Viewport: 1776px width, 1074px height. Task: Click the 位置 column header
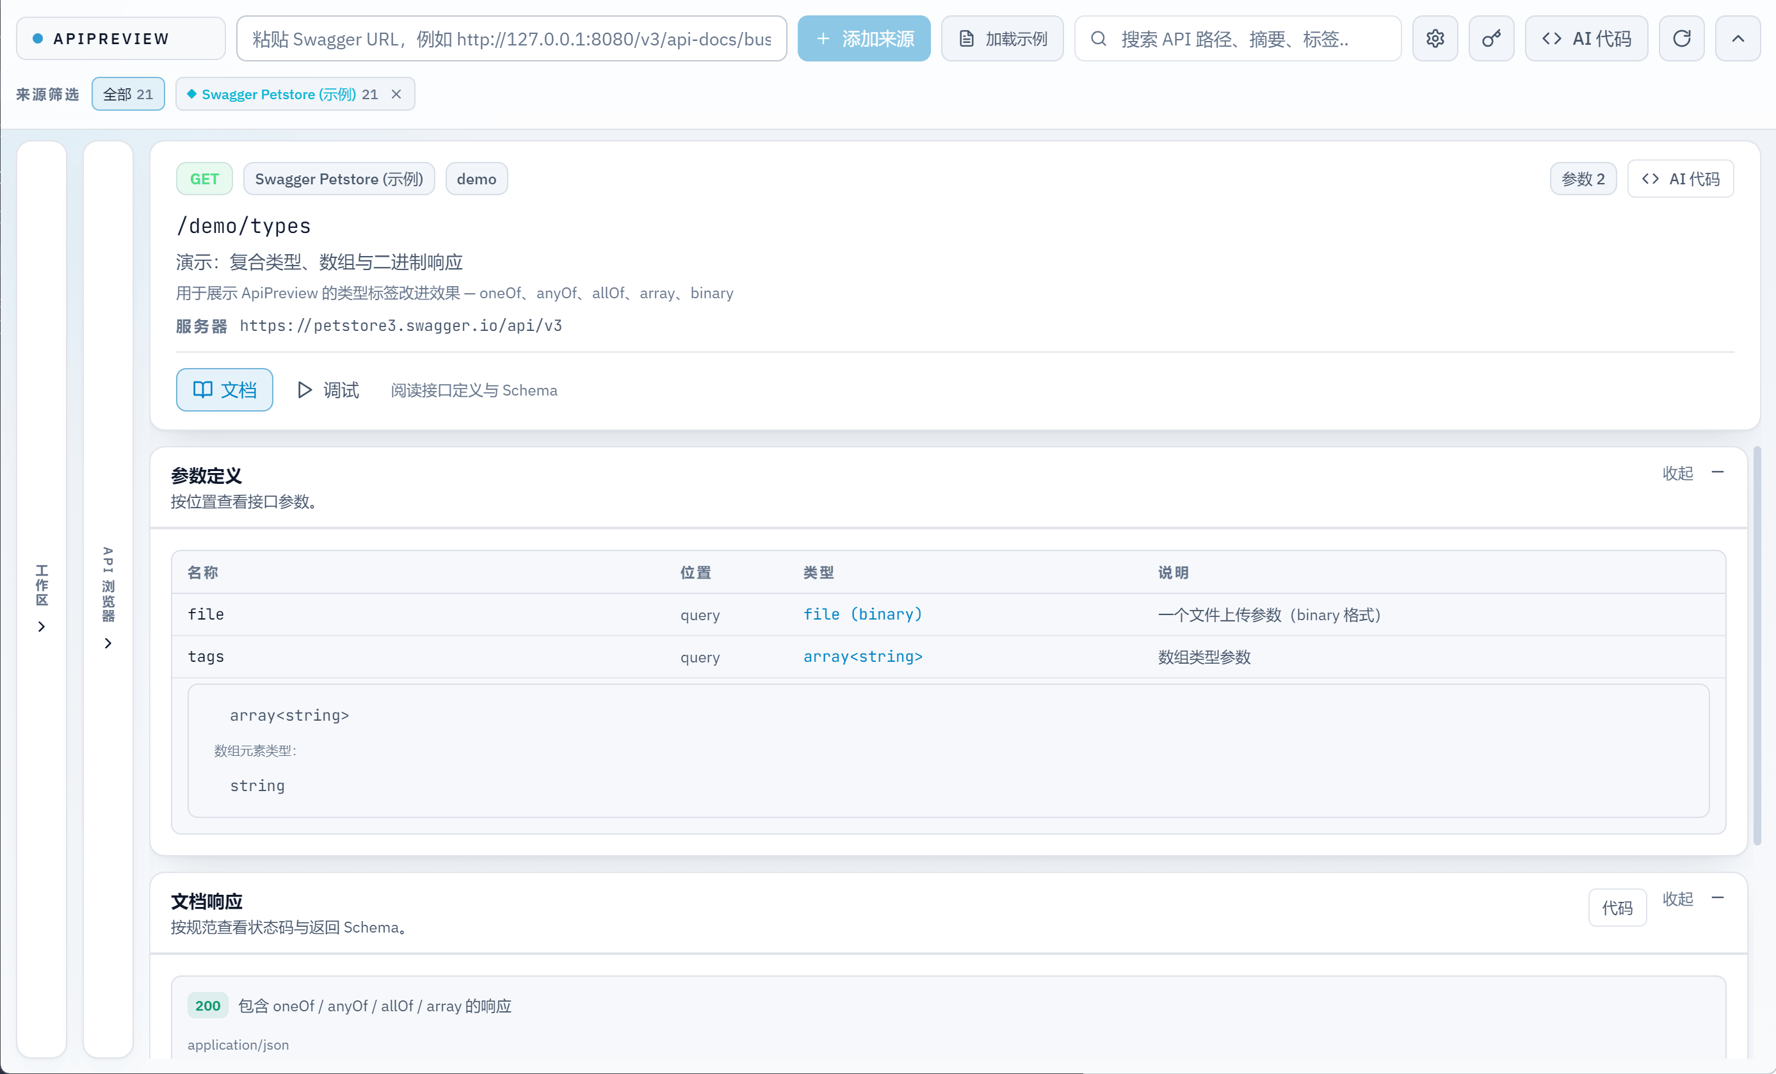click(x=695, y=572)
